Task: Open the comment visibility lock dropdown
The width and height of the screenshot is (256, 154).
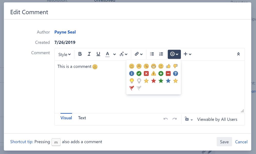Action: click(x=189, y=119)
